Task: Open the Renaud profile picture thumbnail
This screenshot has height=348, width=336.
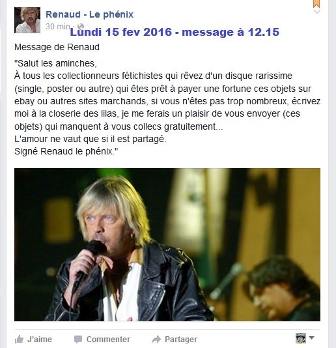Action: click(27, 20)
